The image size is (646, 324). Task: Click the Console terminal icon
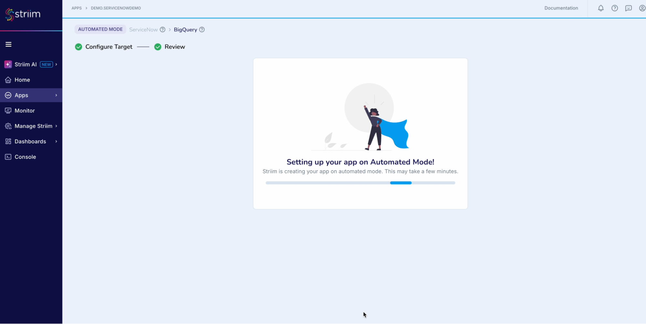[x=8, y=157]
